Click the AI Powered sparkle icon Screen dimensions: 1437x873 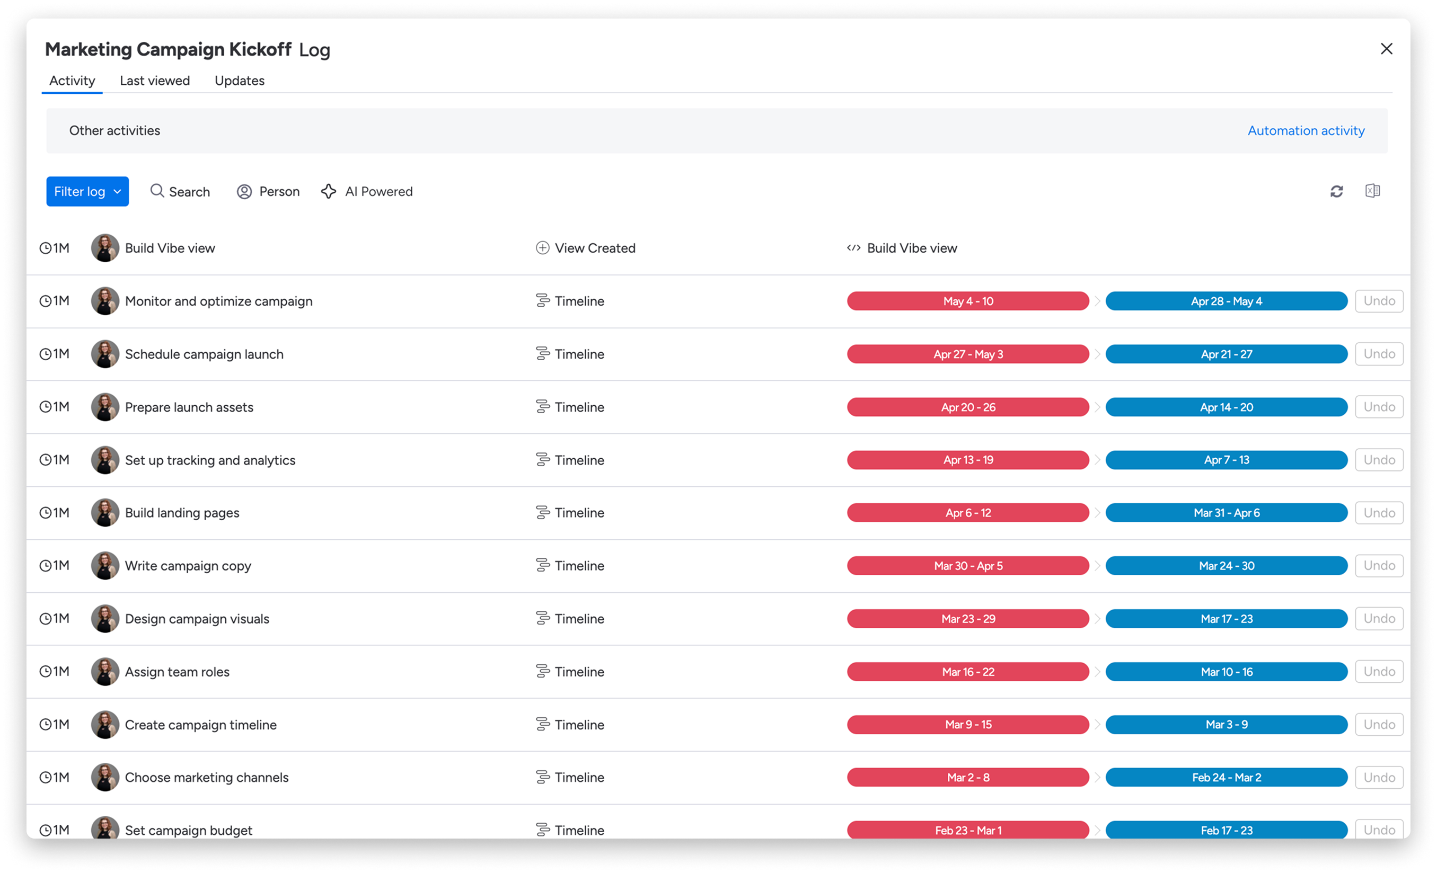point(328,191)
